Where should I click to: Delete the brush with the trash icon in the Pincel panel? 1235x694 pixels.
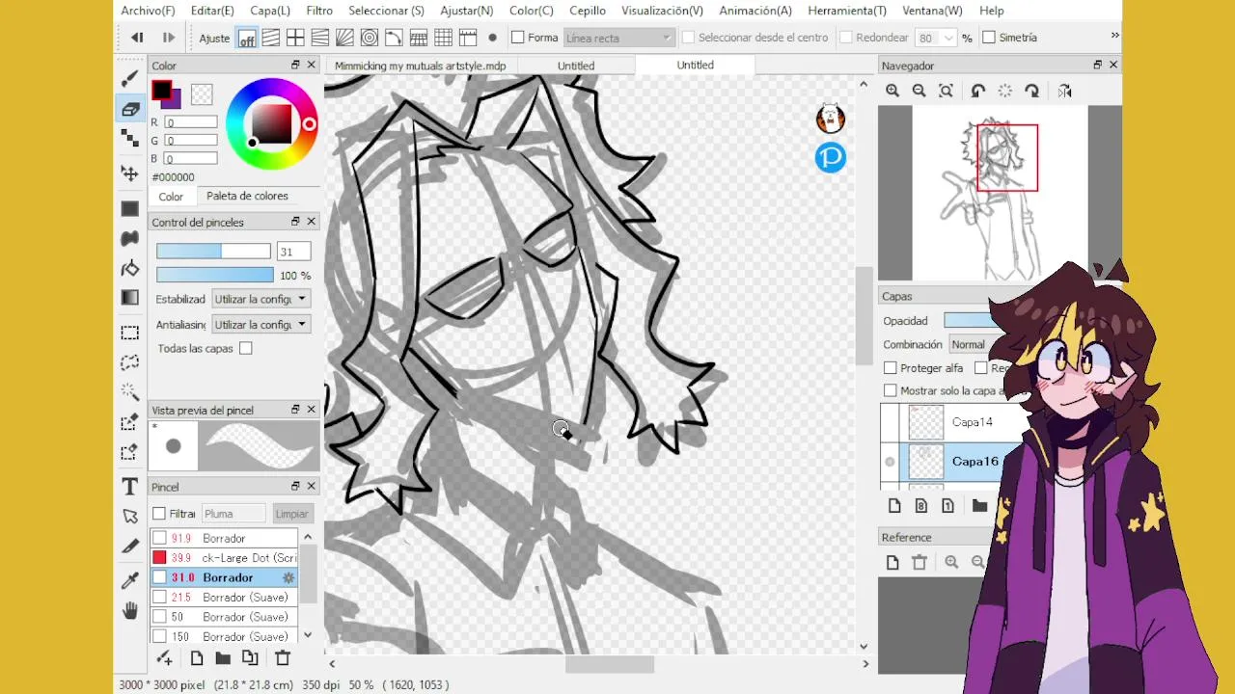[283, 658]
